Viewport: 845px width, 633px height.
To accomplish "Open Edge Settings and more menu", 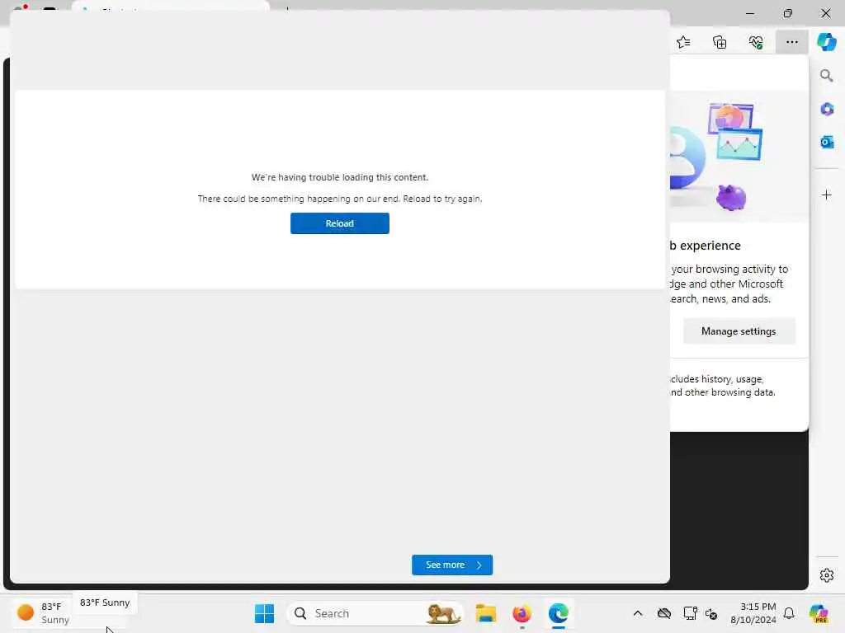I will [x=791, y=42].
